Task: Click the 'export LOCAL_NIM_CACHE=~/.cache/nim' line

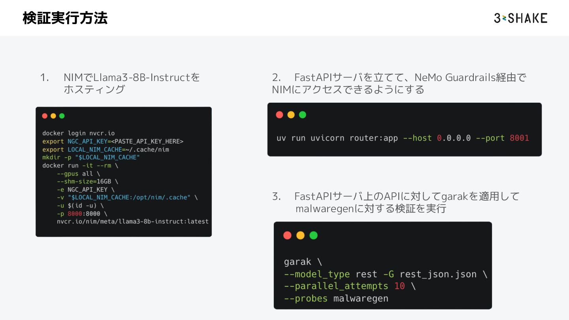Action: (106, 149)
